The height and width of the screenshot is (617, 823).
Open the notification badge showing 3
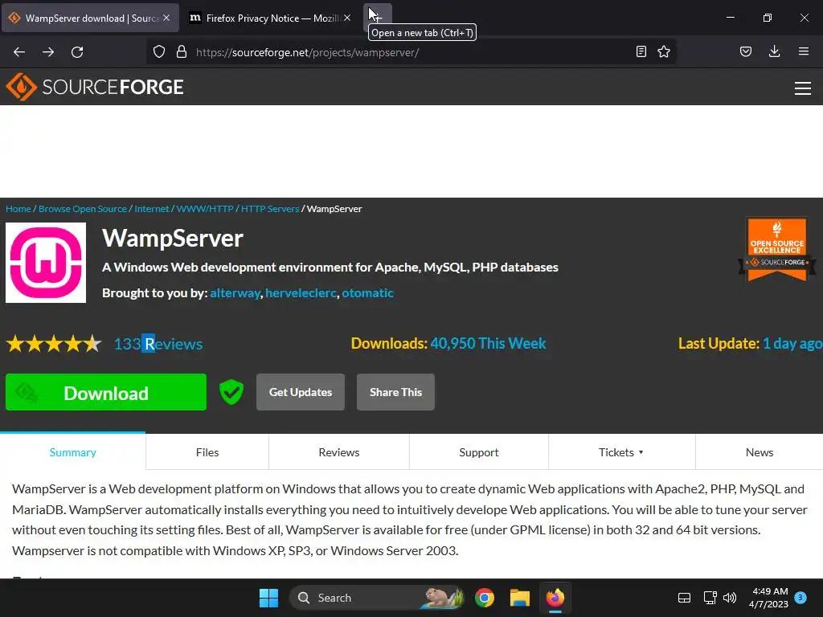click(800, 597)
